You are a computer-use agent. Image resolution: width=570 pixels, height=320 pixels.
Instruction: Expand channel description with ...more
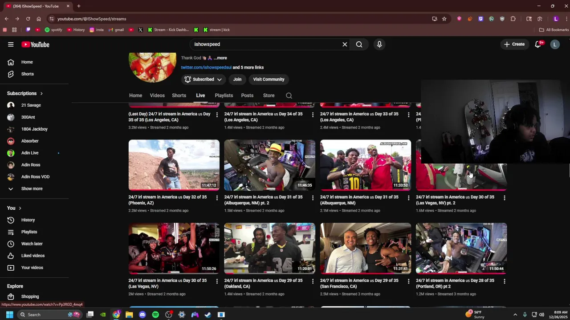pyautogui.click(x=220, y=58)
